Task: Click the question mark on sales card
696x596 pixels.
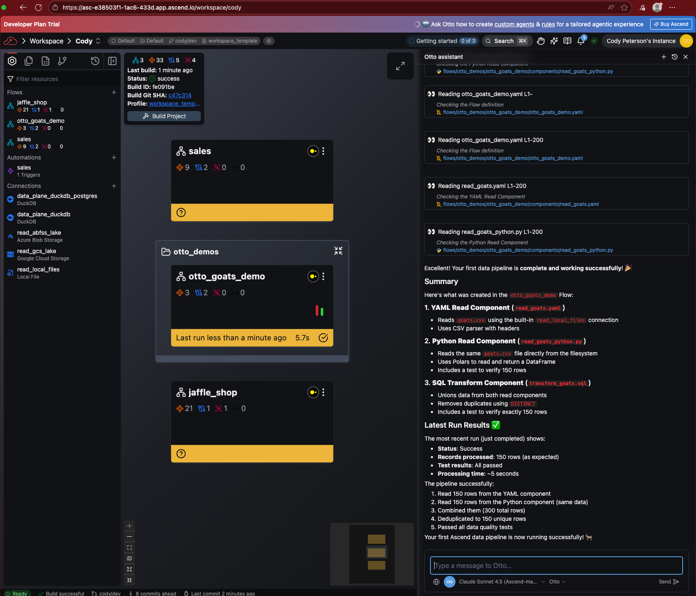Action: point(181,213)
